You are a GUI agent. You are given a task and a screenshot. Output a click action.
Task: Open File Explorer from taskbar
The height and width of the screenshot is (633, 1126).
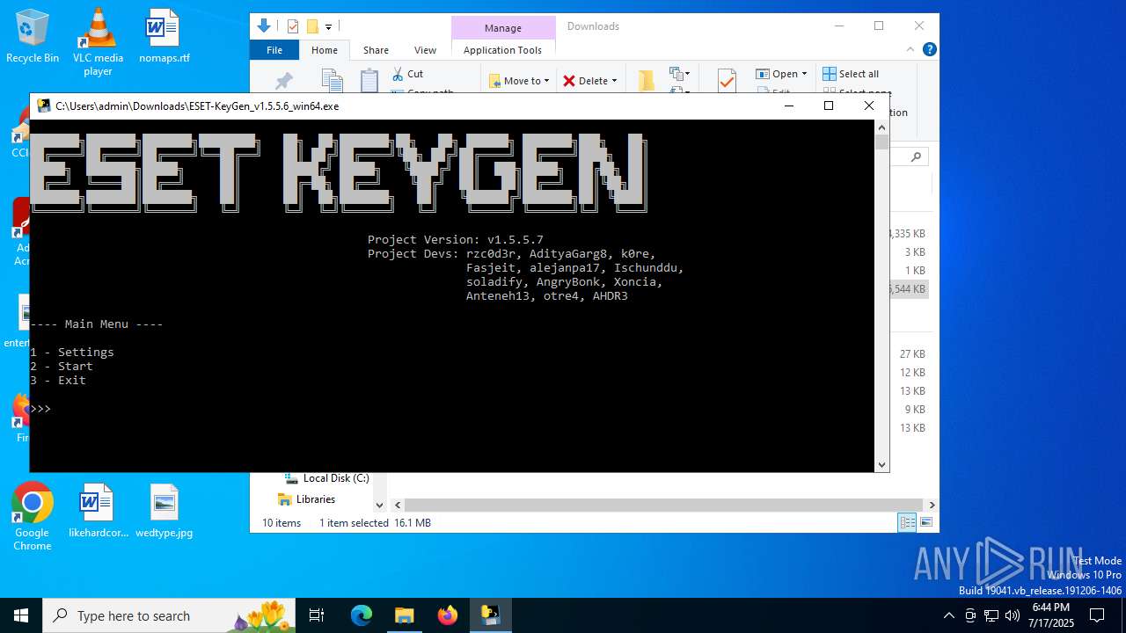pyautogui.click(x=404, y=615)
